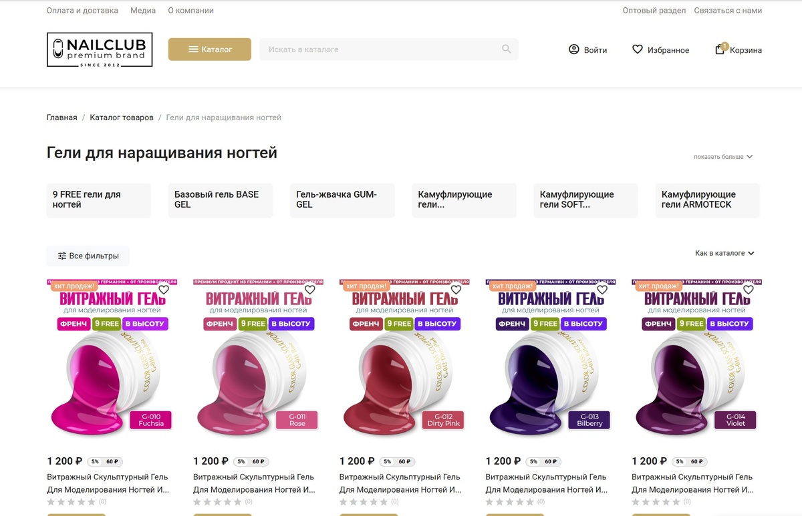Add G-012 Dirty Pink gel to favorites
Image resolution: width=802 pixels, height=516 pixels.
click(x=456, y=290)
